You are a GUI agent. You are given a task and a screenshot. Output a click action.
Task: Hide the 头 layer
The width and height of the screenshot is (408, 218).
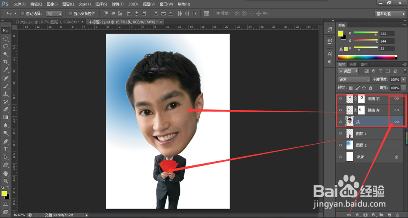[x=340, y=122]
